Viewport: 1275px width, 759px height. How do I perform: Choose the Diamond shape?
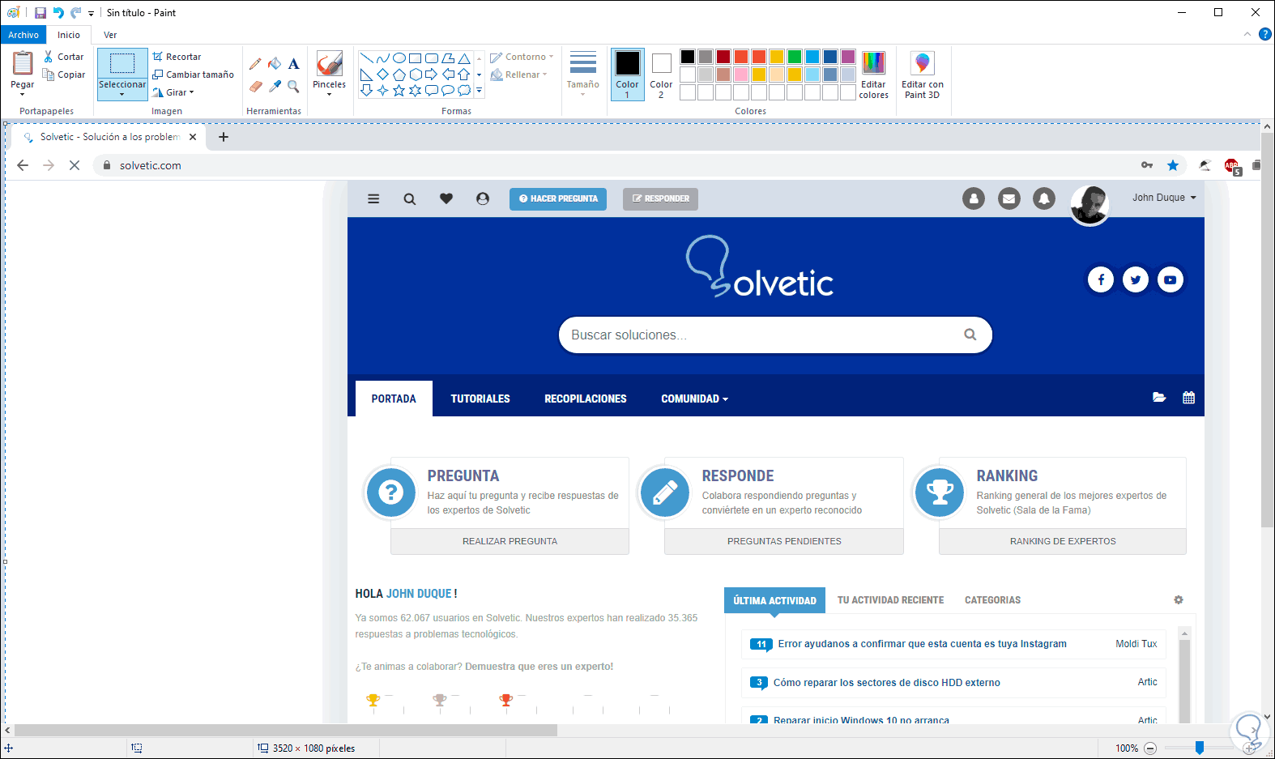383,75
